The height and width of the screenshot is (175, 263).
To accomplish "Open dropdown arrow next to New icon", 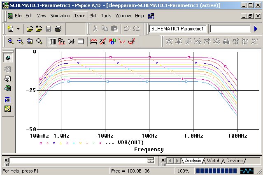I will (18, 29).
